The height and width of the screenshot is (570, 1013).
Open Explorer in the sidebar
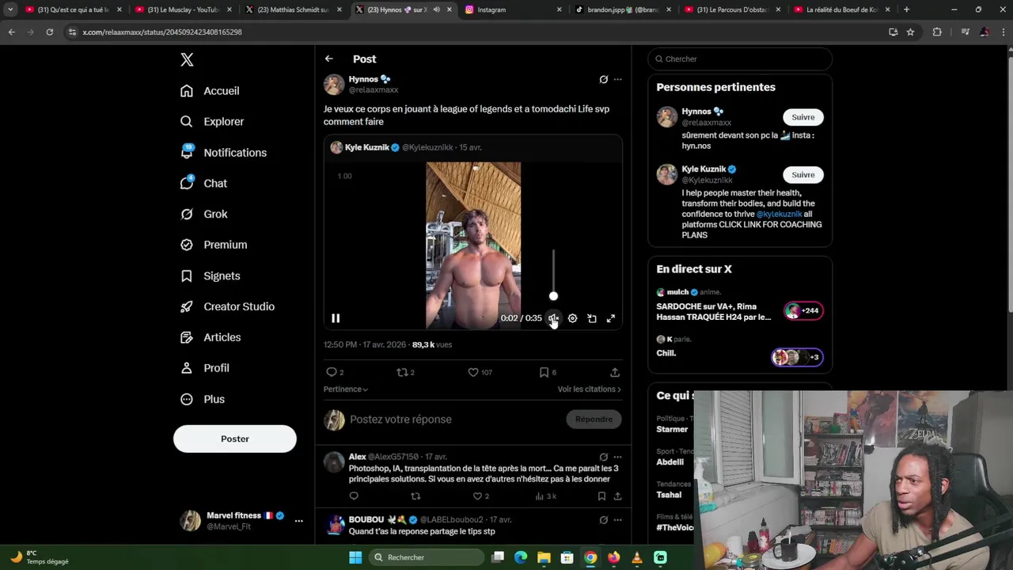pyautogui.click(x=212, y=122)
